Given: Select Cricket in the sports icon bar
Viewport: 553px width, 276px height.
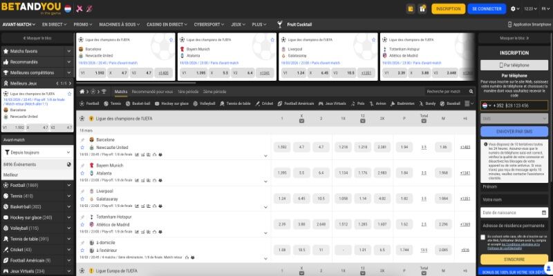Looking at the screenshot, I should pos(264,103).
